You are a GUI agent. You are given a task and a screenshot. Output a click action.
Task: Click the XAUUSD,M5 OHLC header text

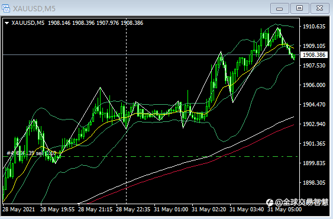pyautogui.click(x=77, y=23)
